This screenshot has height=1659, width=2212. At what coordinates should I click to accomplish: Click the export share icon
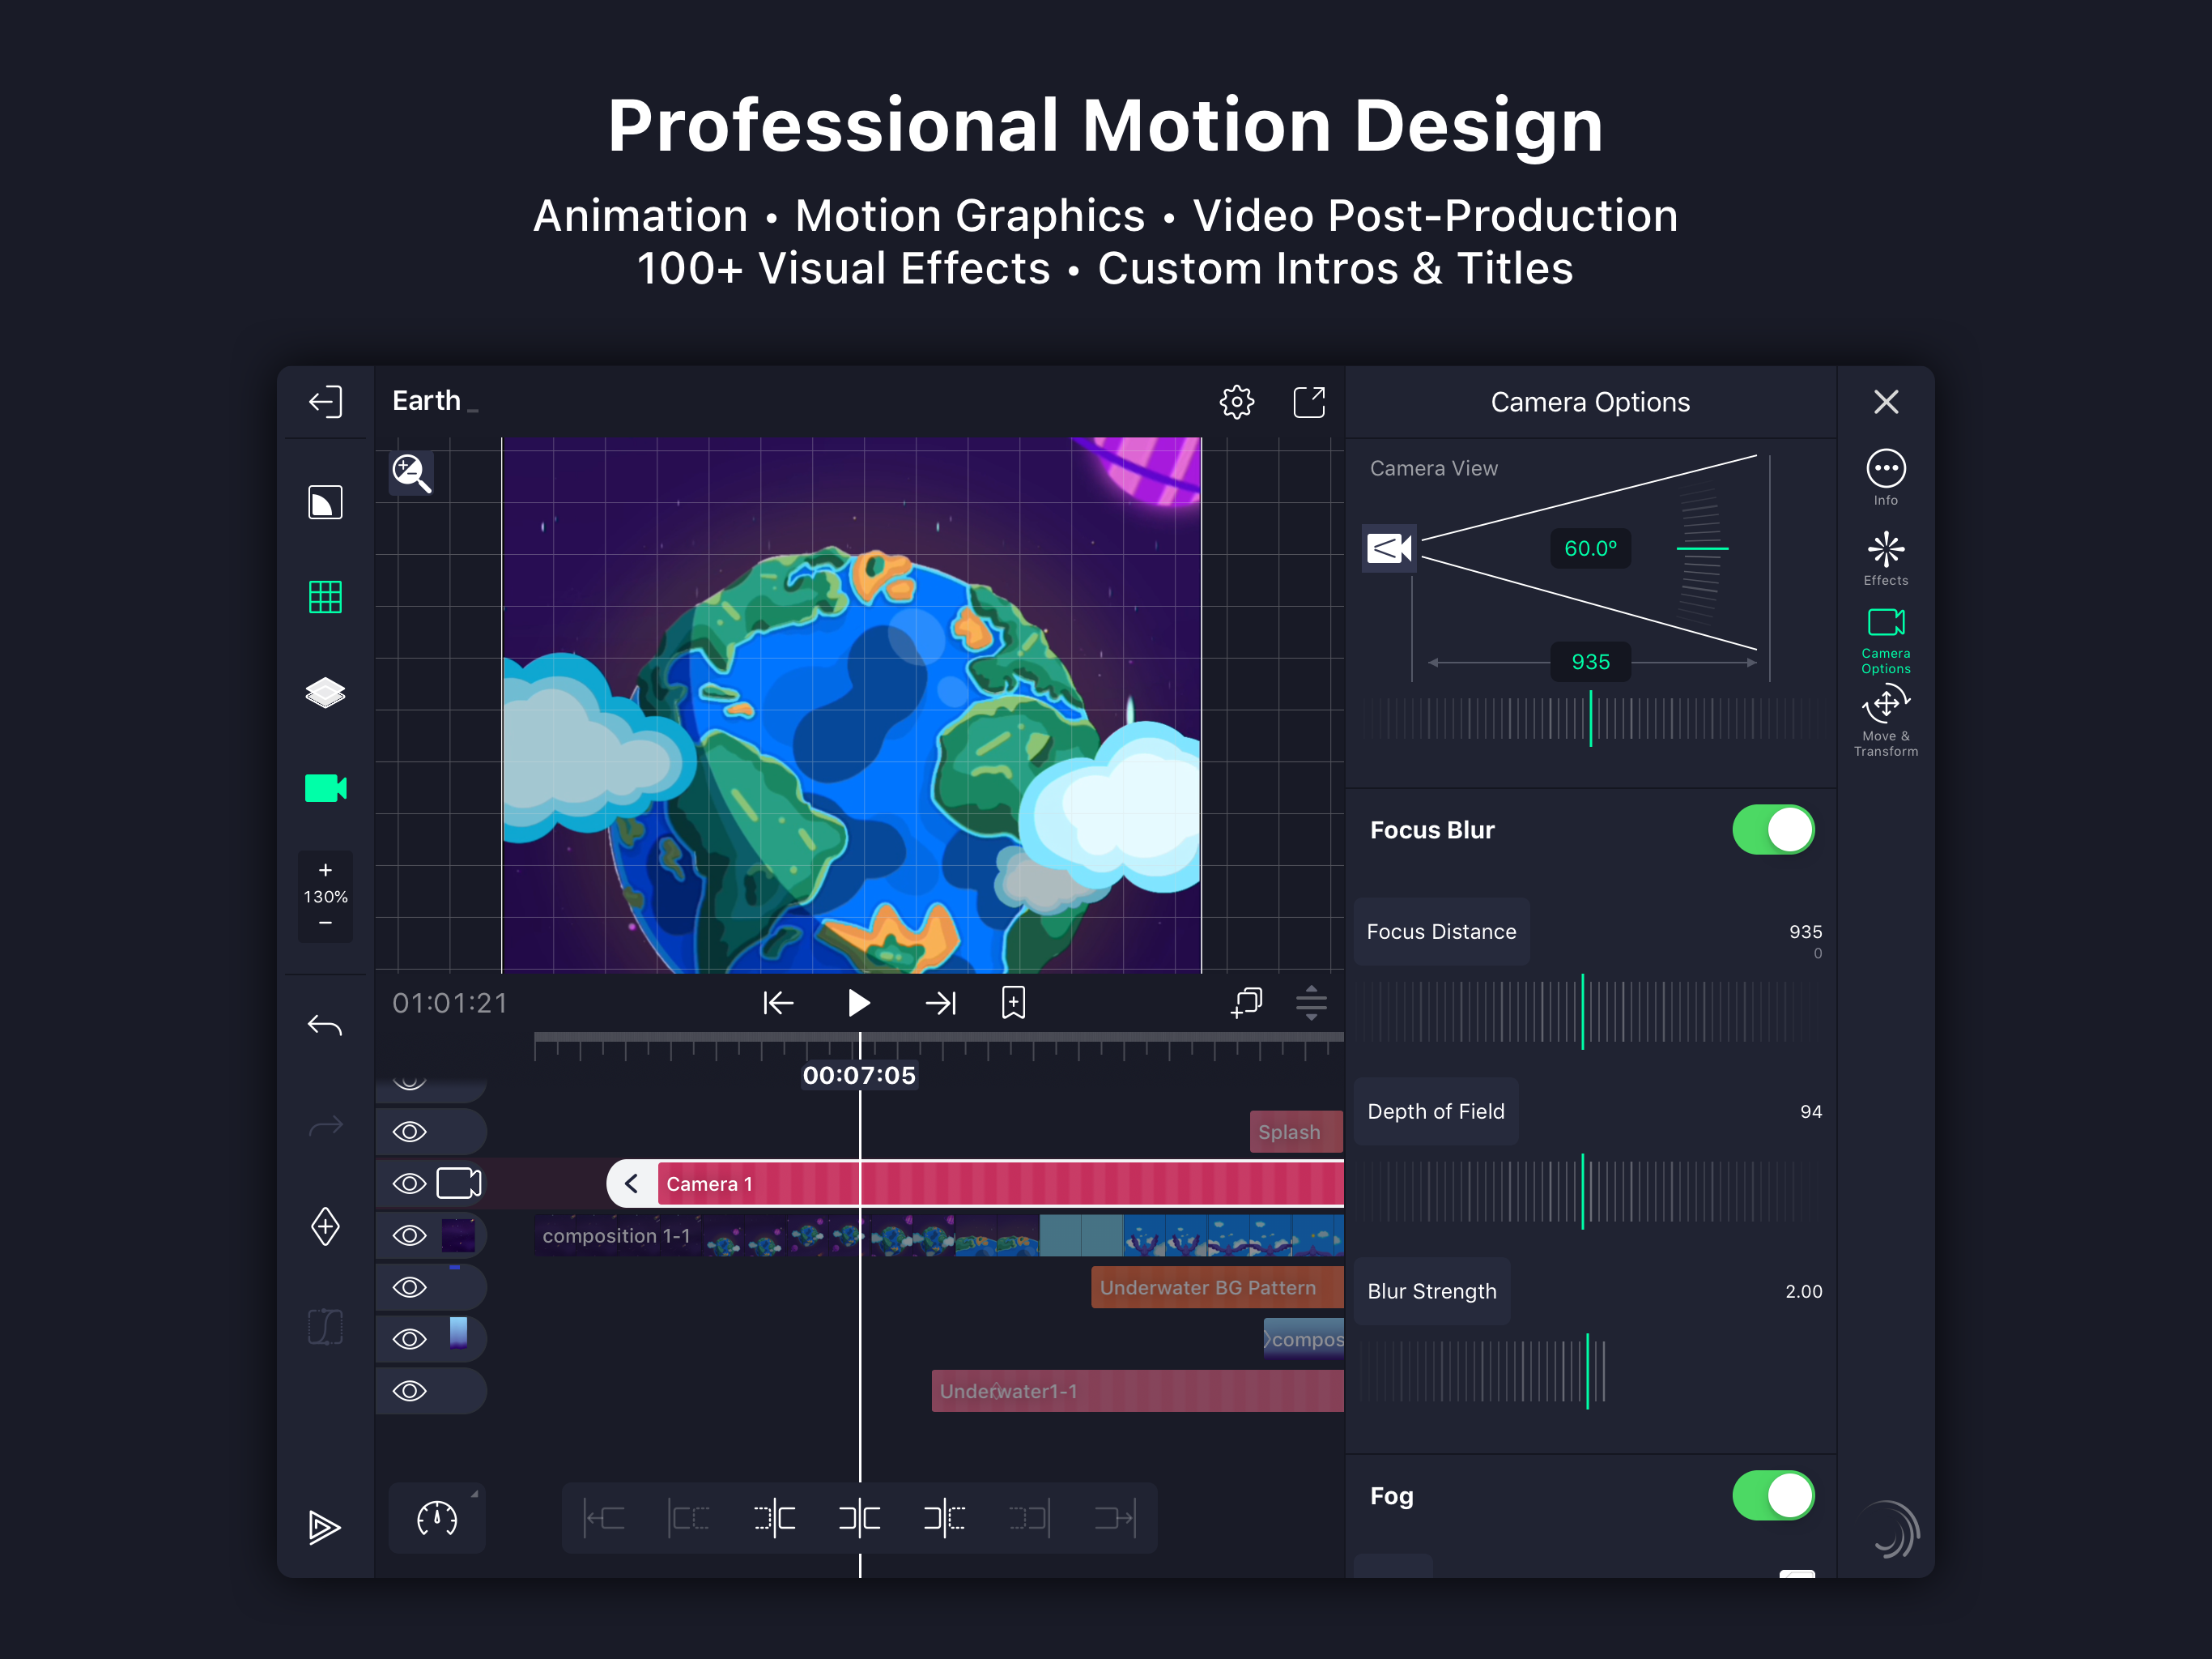click(1309, 403)
